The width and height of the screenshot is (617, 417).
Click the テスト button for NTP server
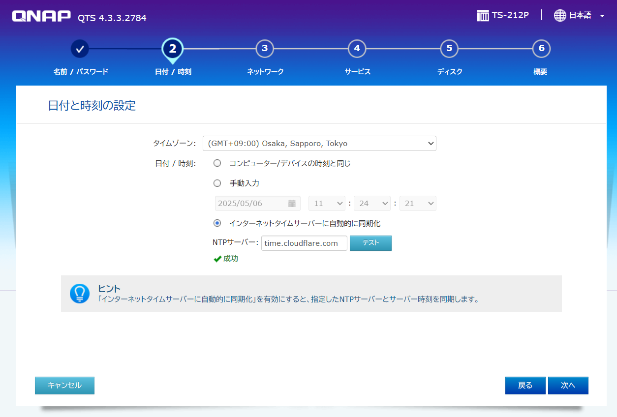(x=370, y=243)
